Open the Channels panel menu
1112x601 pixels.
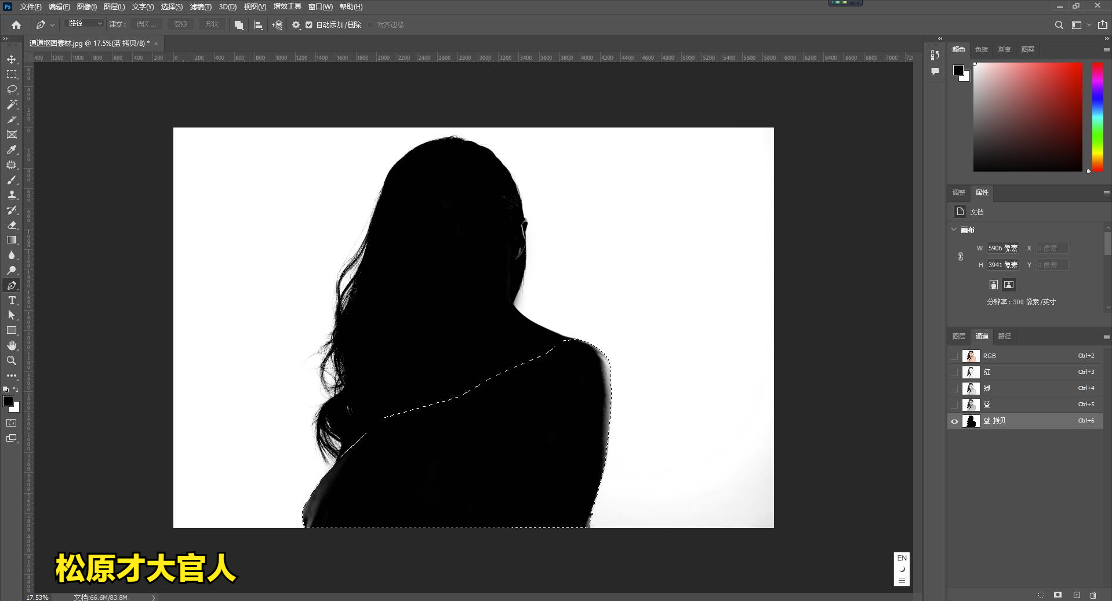[1106, 337]
